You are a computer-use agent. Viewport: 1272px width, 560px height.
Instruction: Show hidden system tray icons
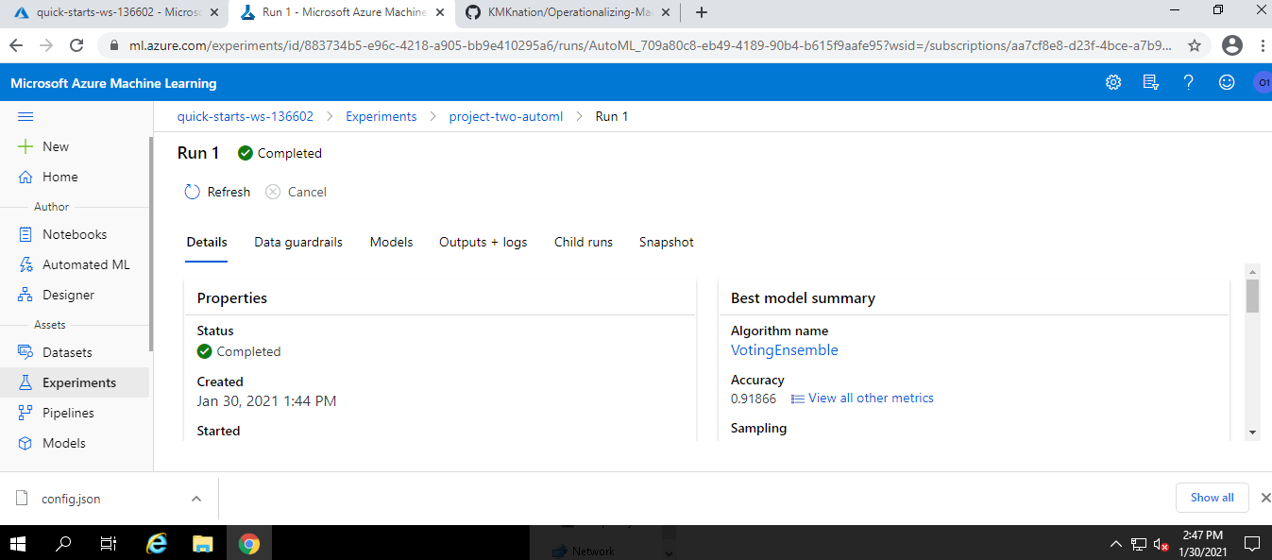[1116, 544]
